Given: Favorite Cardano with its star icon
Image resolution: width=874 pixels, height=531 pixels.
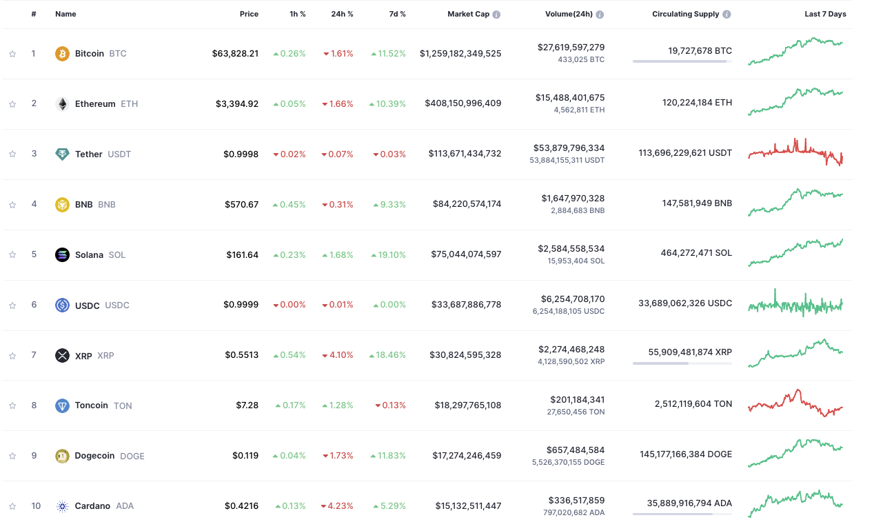Looking at the screenshot, I should (12, 506).
